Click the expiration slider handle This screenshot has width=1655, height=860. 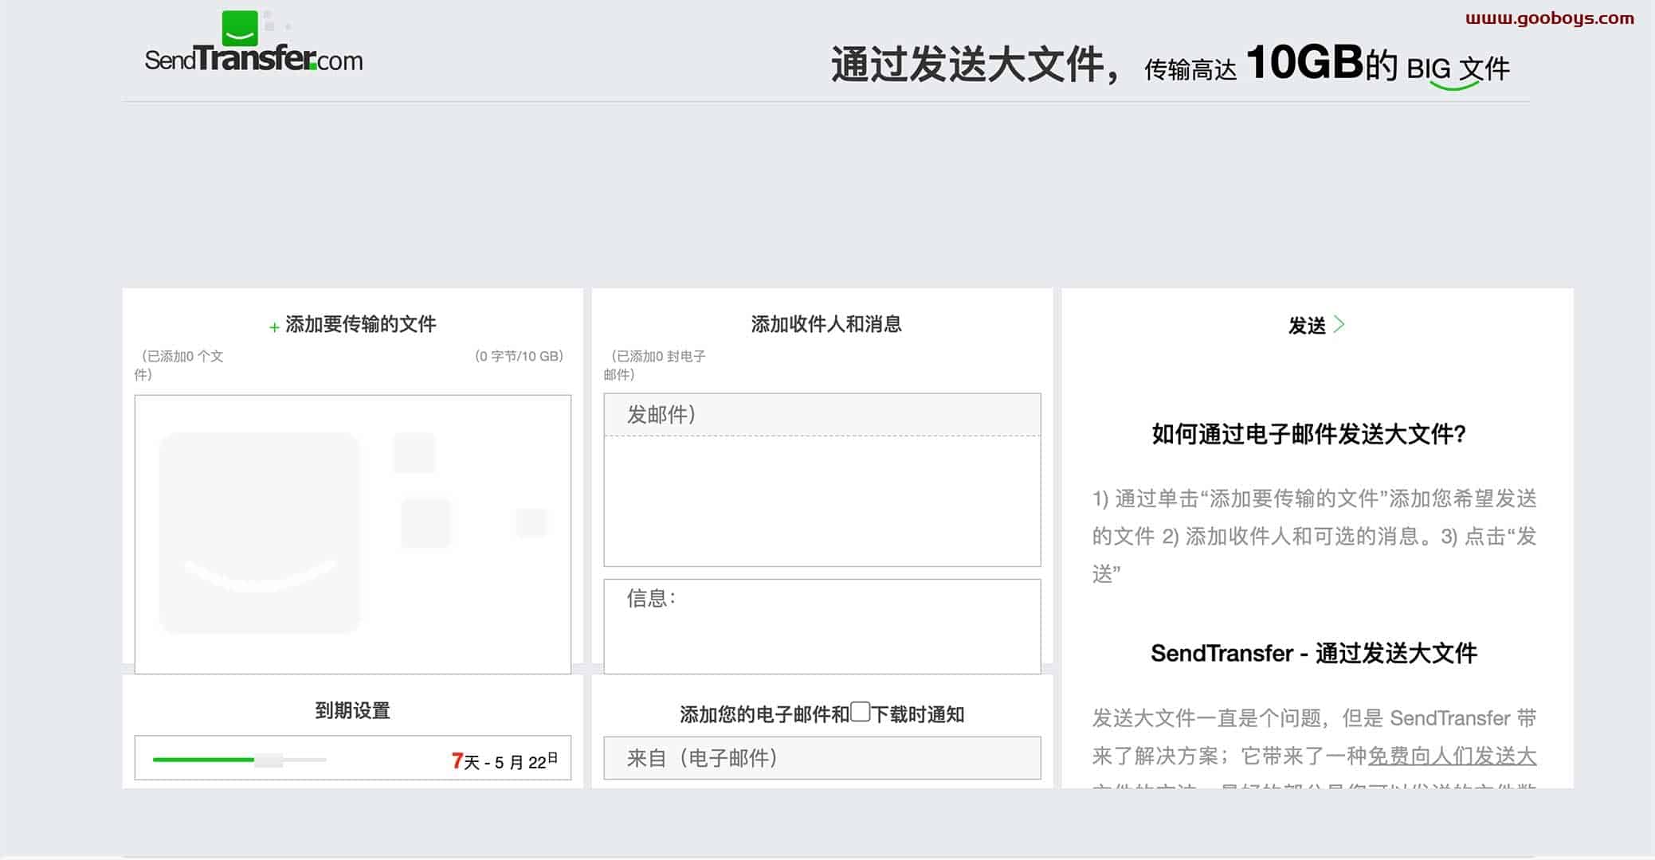[269, 760]
